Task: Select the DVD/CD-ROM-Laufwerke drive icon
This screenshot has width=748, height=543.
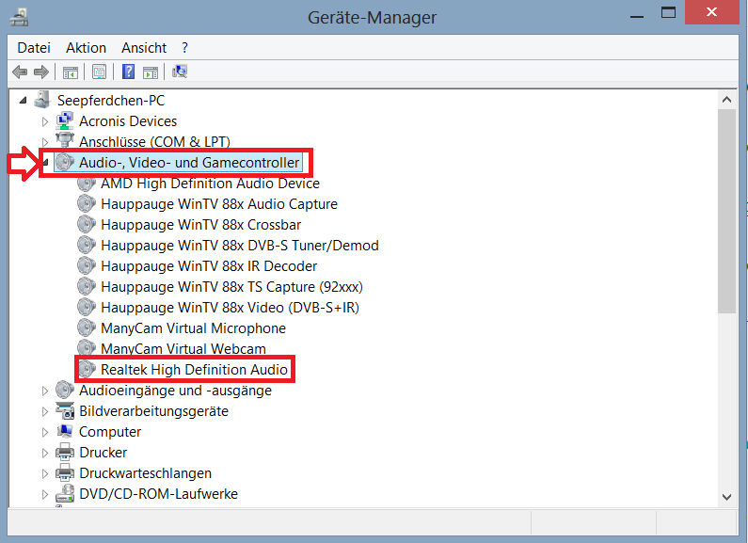Action: coord(65,493)
